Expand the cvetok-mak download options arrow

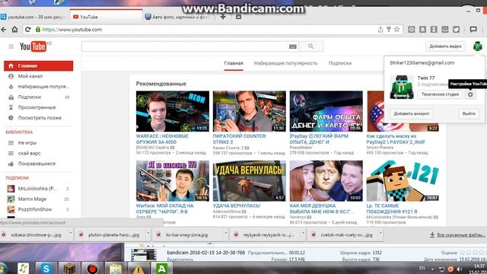380,233
